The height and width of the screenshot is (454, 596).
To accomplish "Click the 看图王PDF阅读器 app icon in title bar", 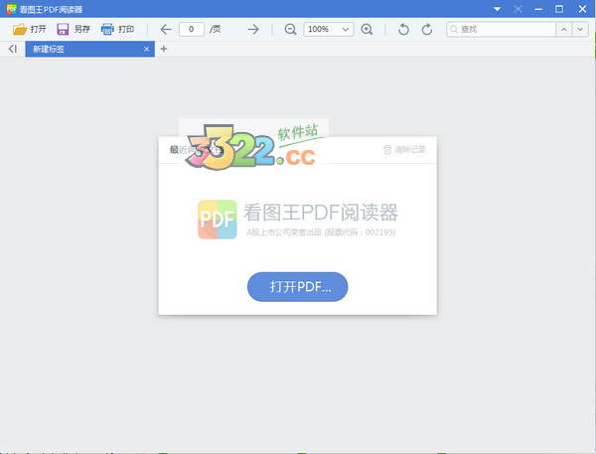I will (x=12, y=9).
